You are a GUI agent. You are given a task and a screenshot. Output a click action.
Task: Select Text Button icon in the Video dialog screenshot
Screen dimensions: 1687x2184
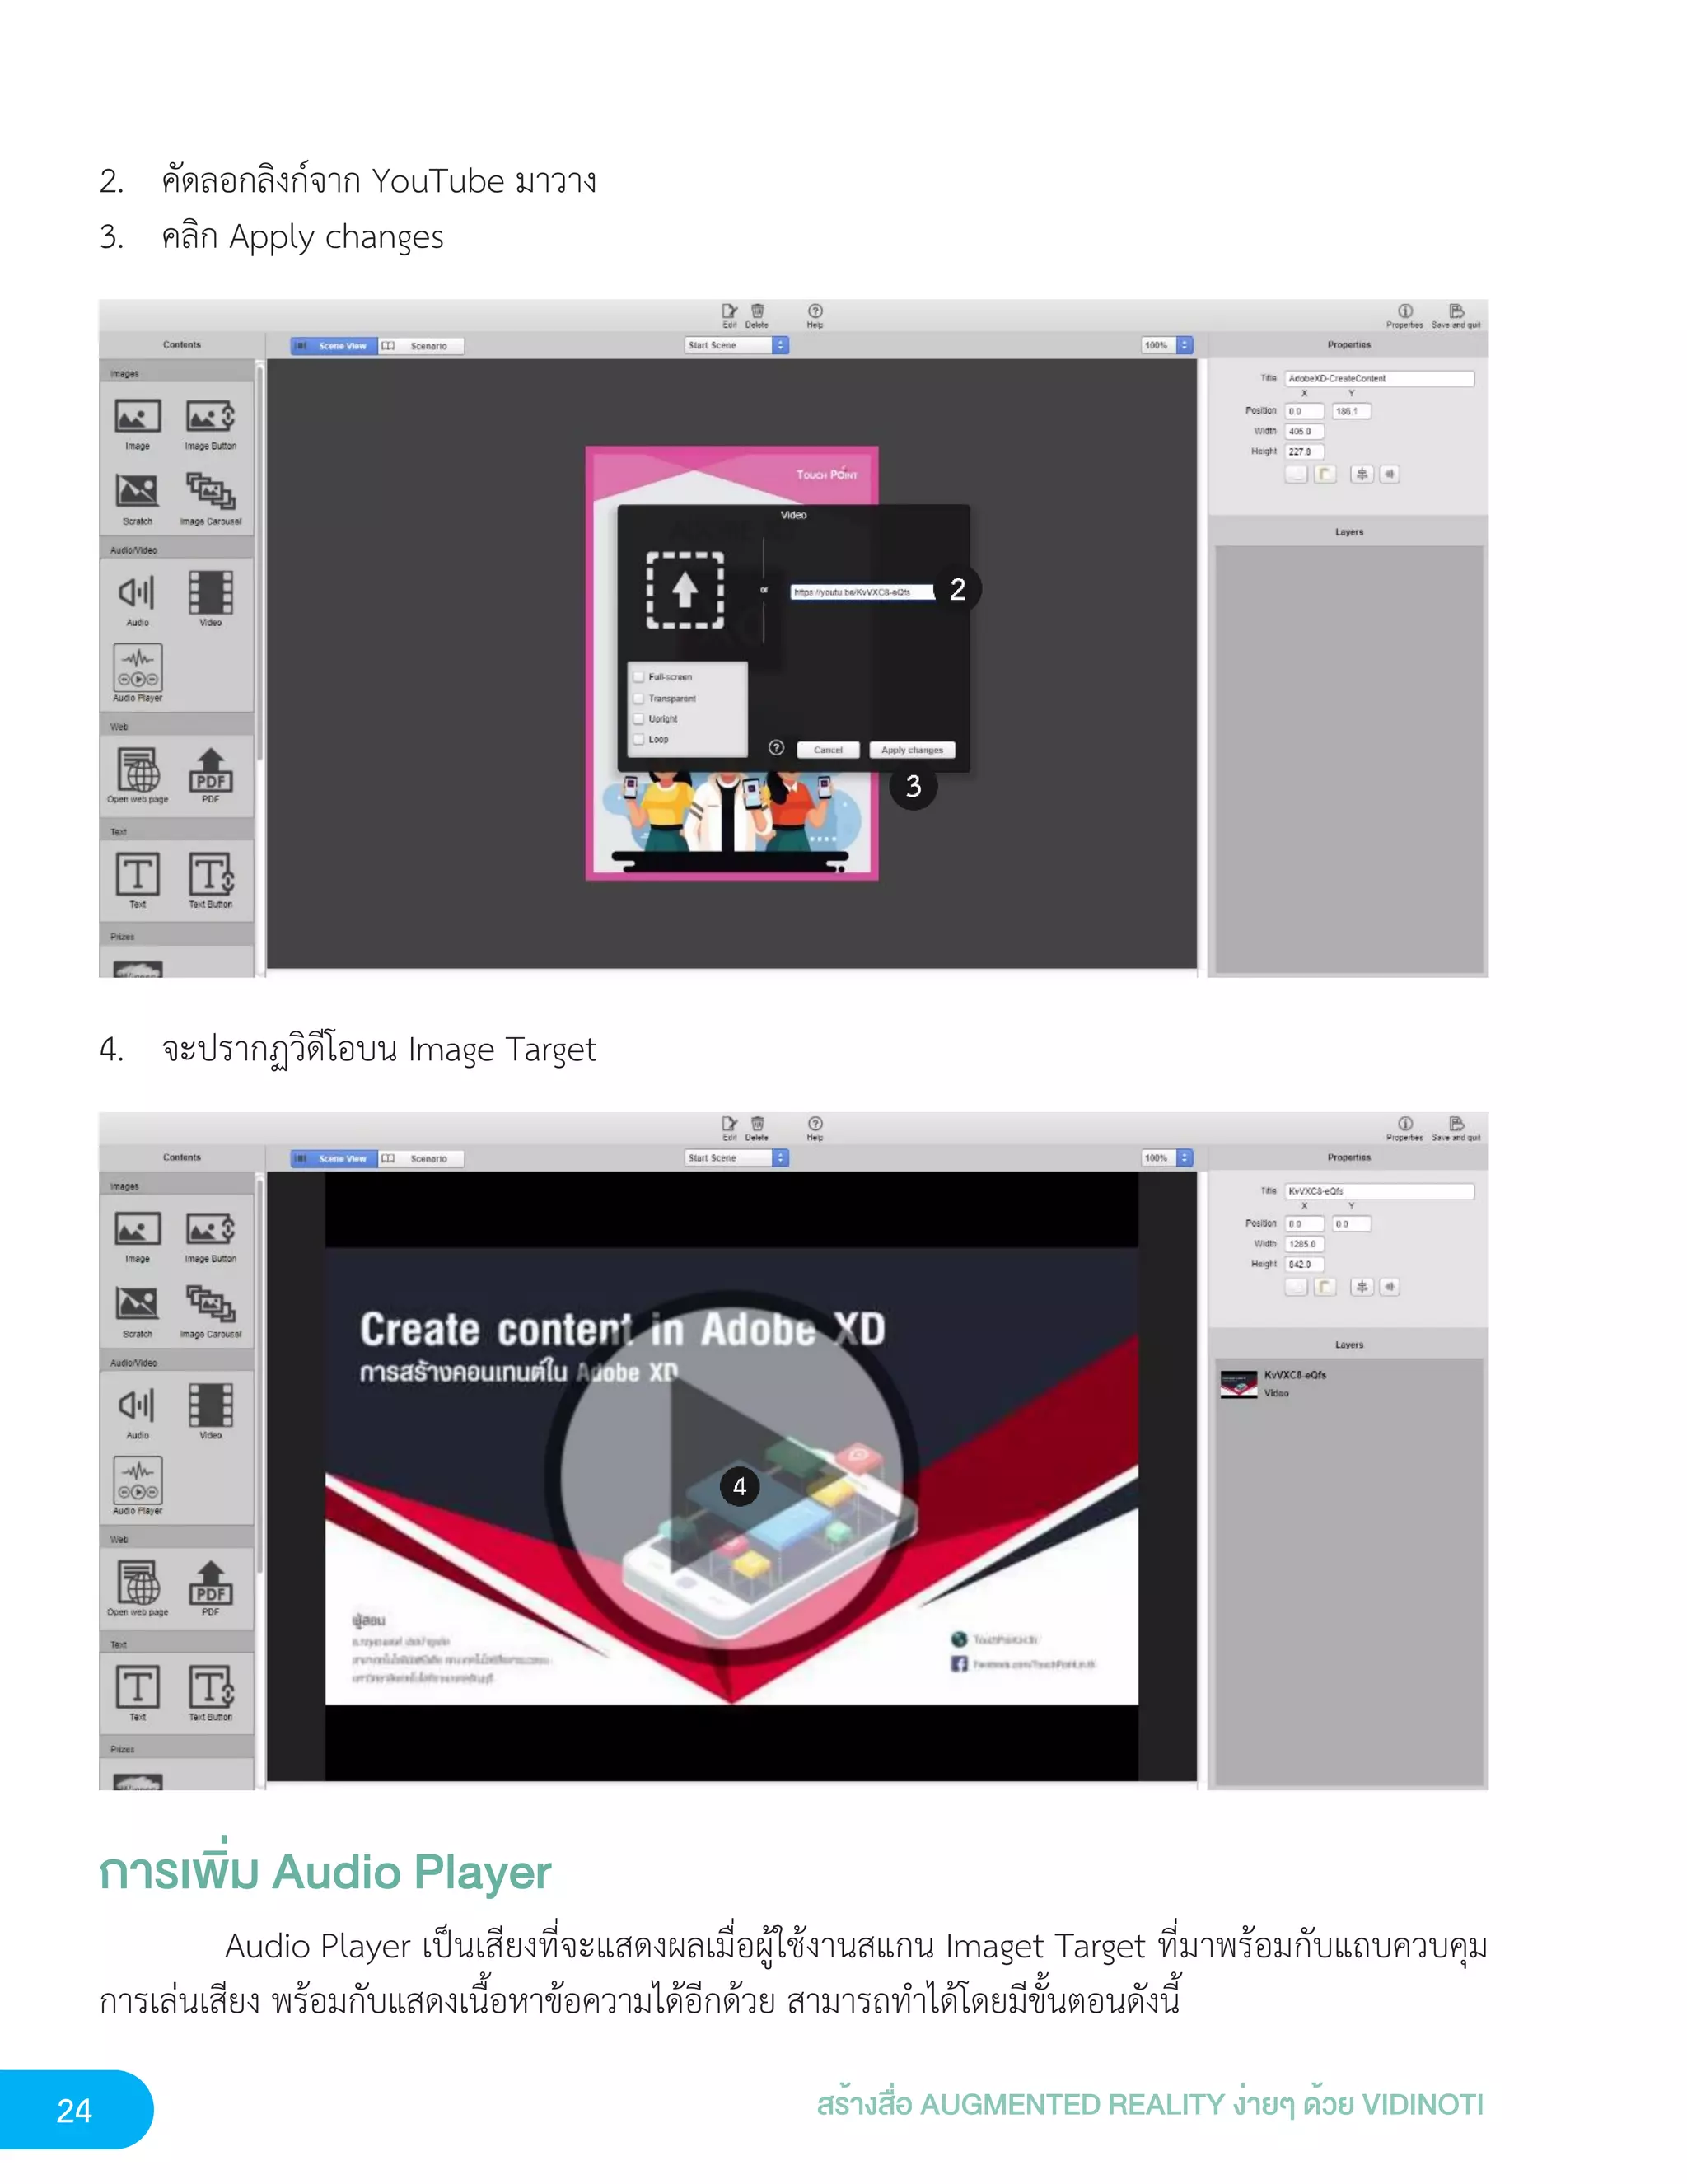coord(211,874)
